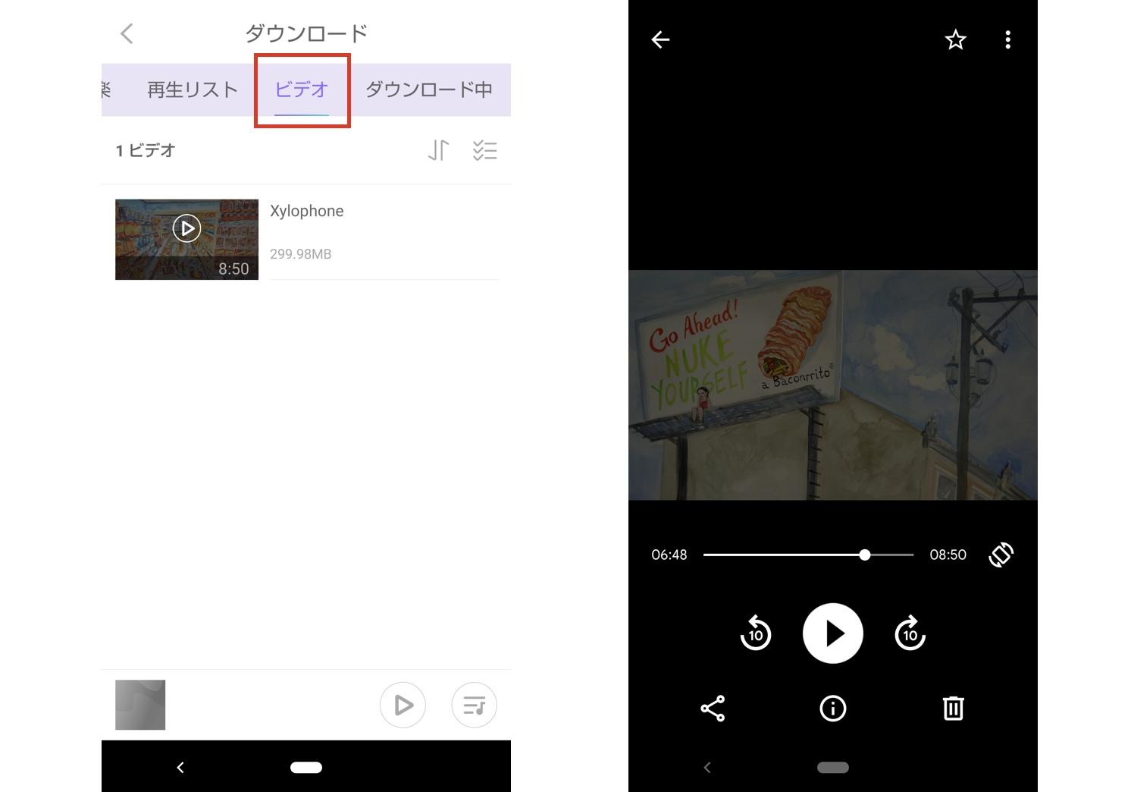
Task: Seek using the video progress slider
Action: click(809, 555)
